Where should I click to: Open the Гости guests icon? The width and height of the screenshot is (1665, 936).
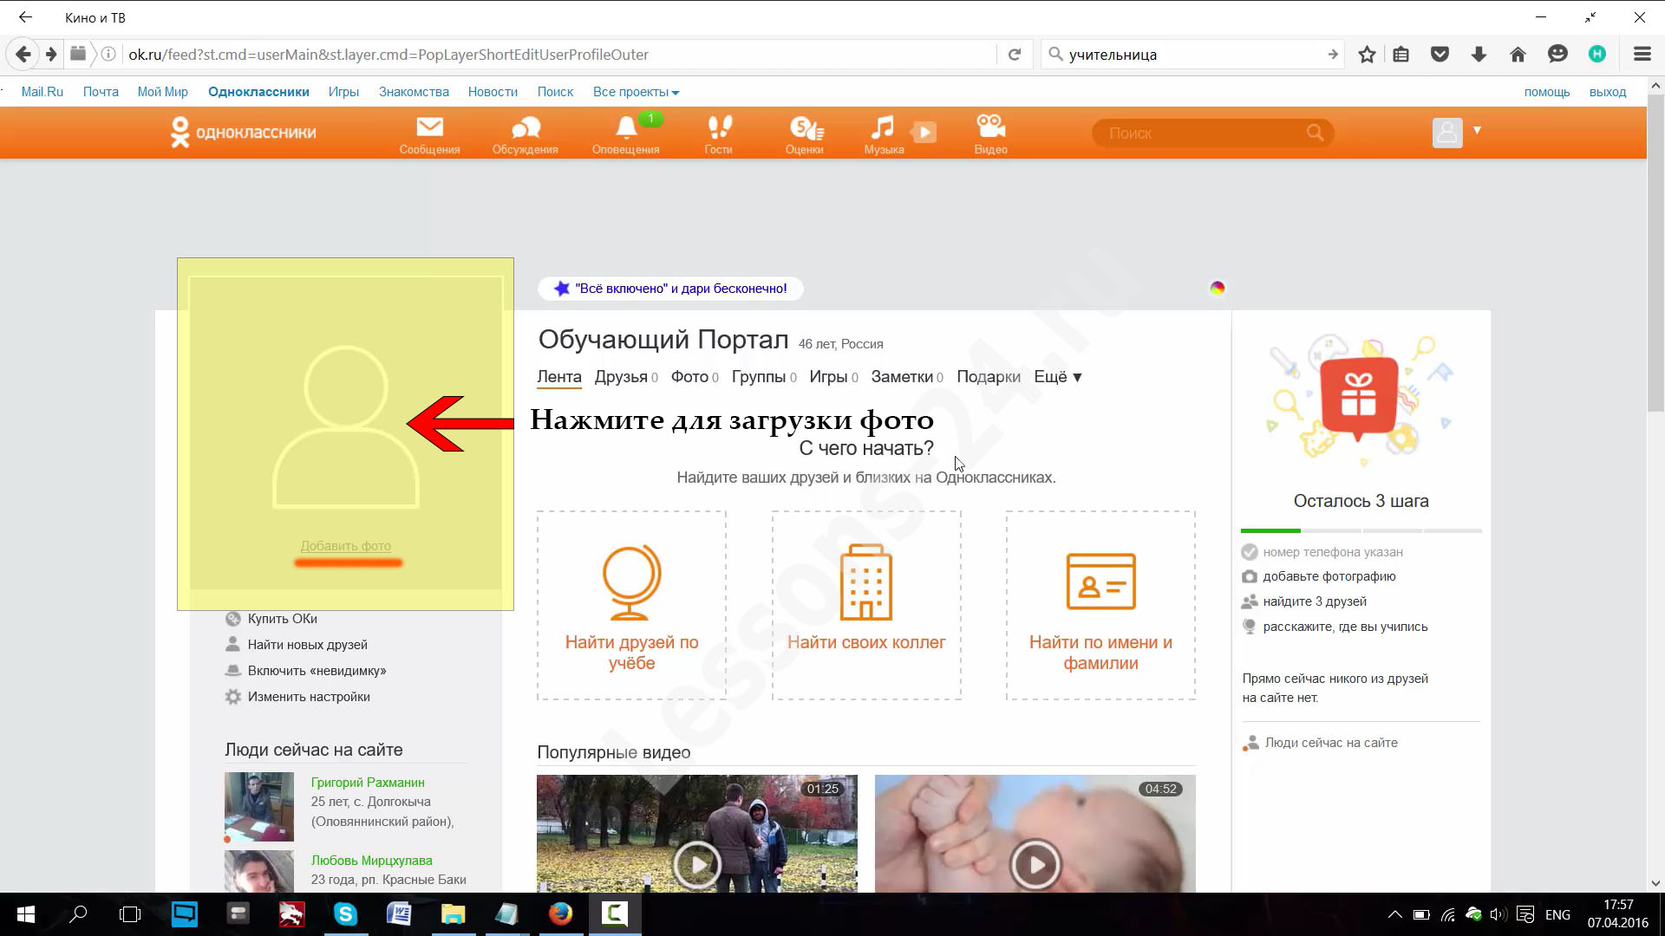click(718, 134)
